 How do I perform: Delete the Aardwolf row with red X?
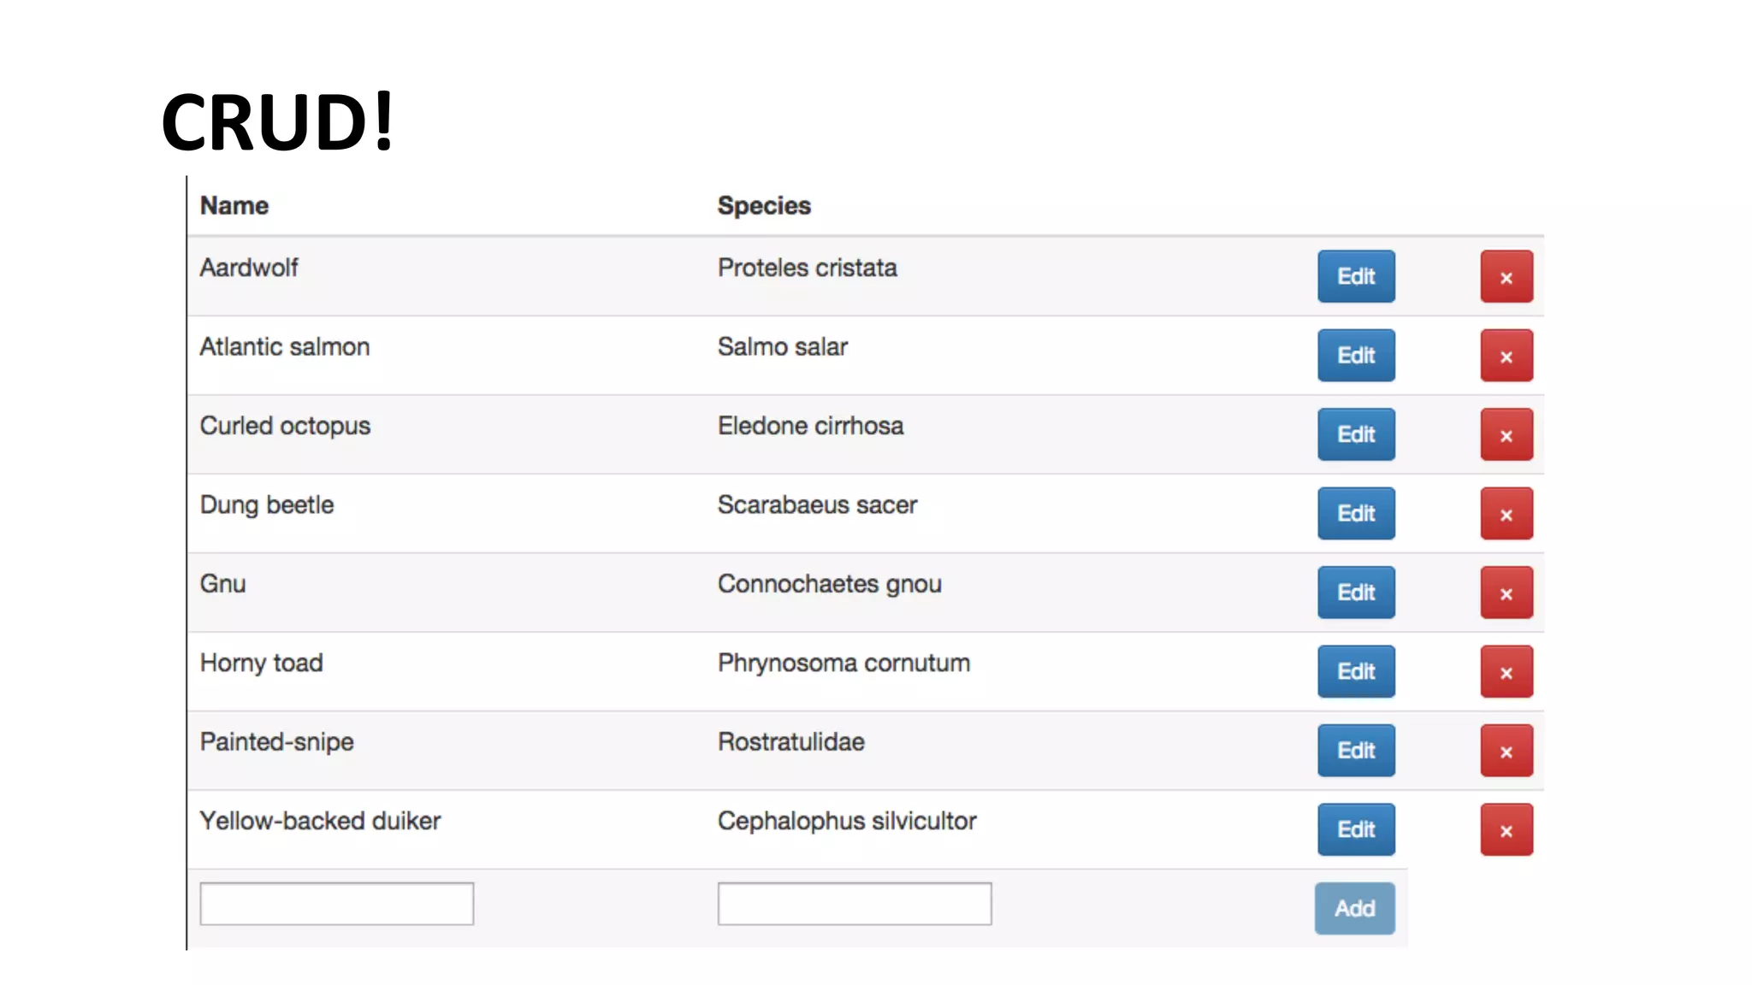tap(1506, 276)
